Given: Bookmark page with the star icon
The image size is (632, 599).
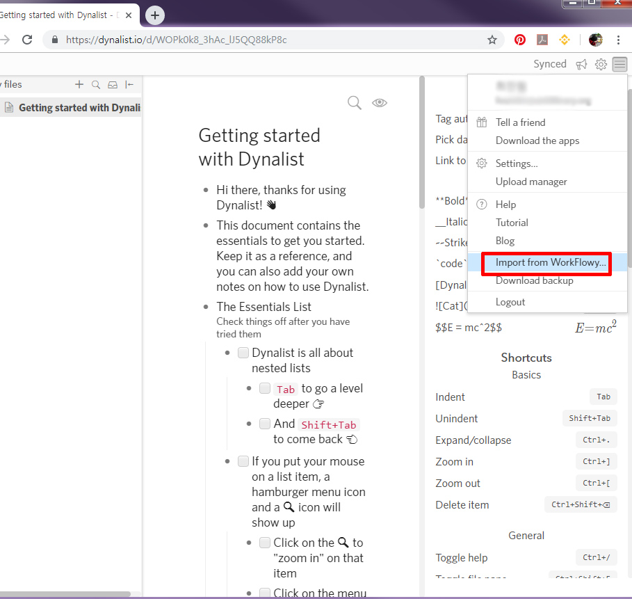Looking at the screenshot, I should [x=492, y=40].
